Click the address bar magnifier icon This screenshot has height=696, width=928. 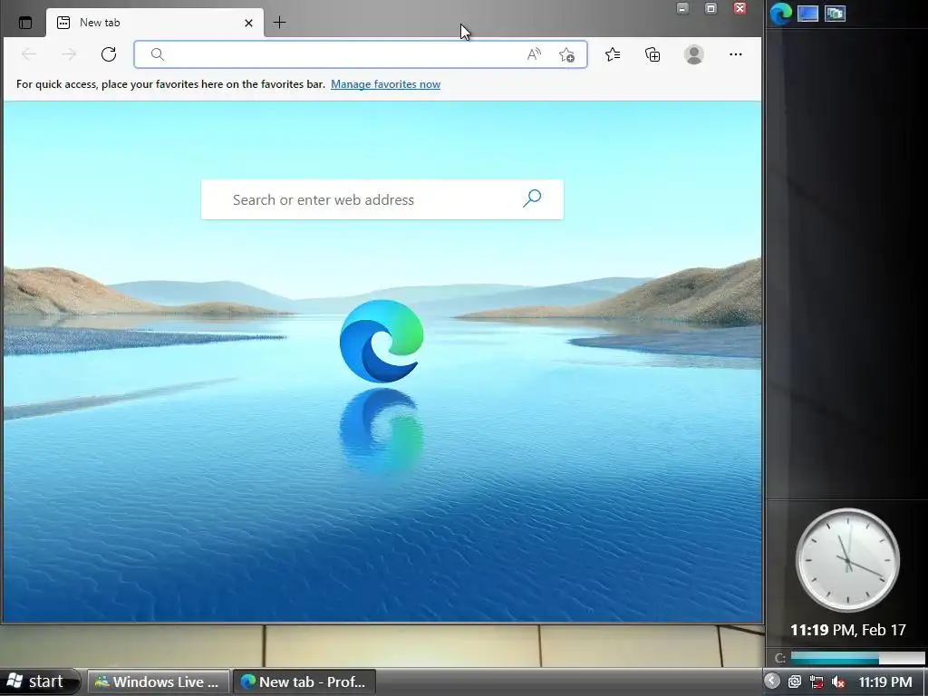157,54
